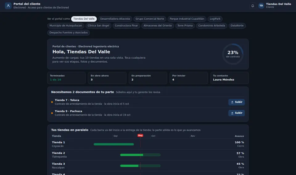Select the LogiPark client chip

[215, 19]
